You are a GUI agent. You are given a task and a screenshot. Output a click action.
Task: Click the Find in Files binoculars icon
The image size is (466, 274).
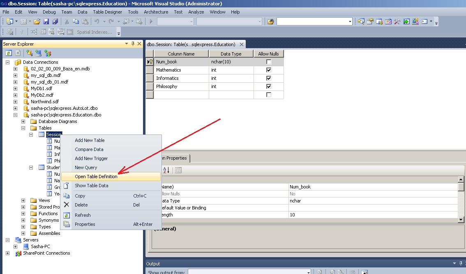coord(270,21)
